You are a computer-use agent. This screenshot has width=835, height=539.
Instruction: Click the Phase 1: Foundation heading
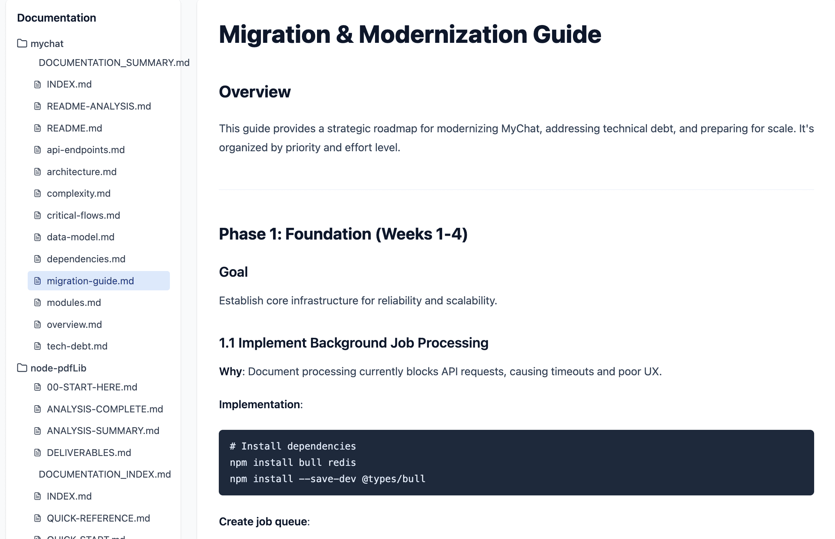(343, 234)
